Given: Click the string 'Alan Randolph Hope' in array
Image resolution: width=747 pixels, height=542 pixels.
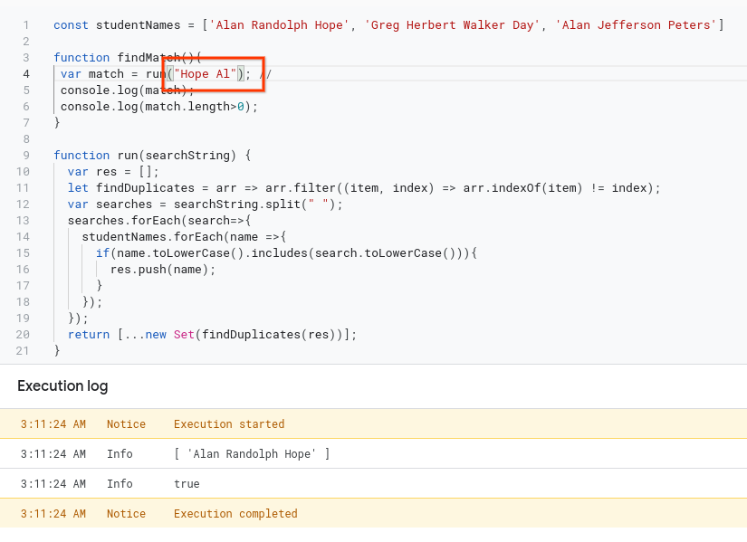Looking at the screenshot, I should click(279, 25).
